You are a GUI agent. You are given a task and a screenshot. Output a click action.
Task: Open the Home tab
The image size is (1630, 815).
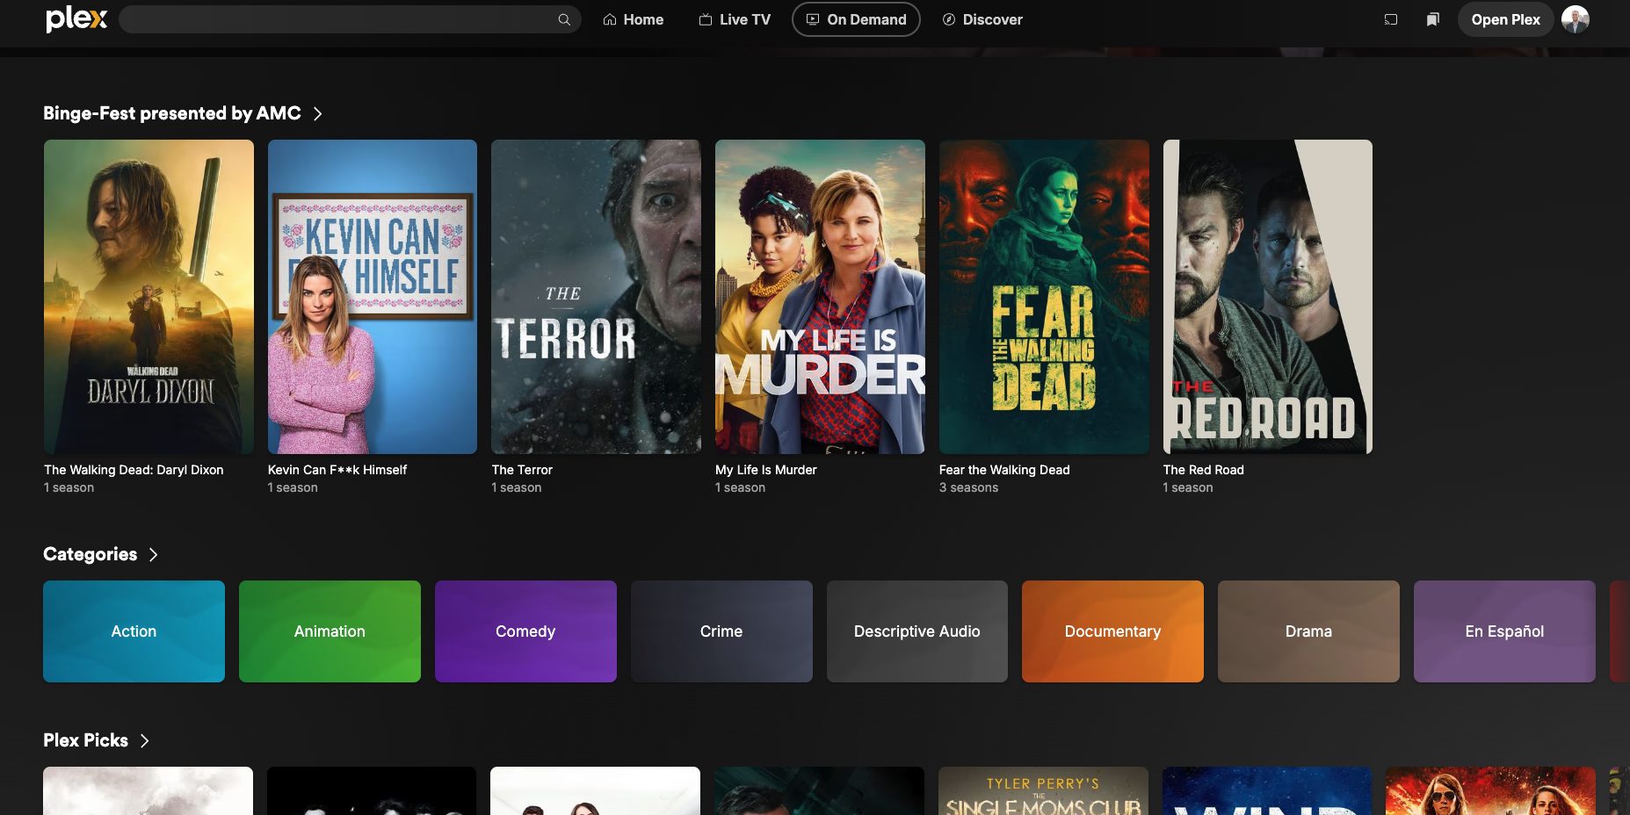click(x=633, y=19)
